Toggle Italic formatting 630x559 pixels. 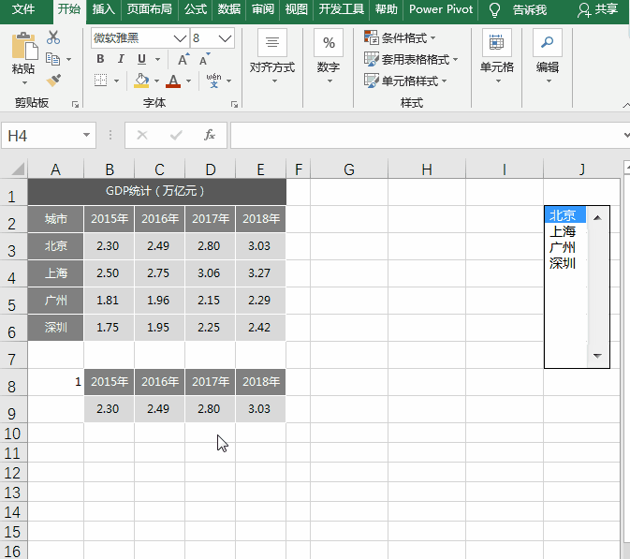pos(121,59)
